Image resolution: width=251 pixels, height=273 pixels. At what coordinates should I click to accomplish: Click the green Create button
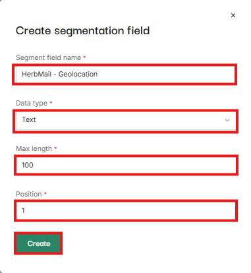pos(38,243)
